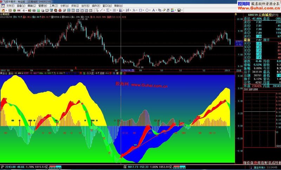This screenshot has height=170, width=281.
Task: Expand the ellipse tool dropdown arrow
Action: pos(150,11)
